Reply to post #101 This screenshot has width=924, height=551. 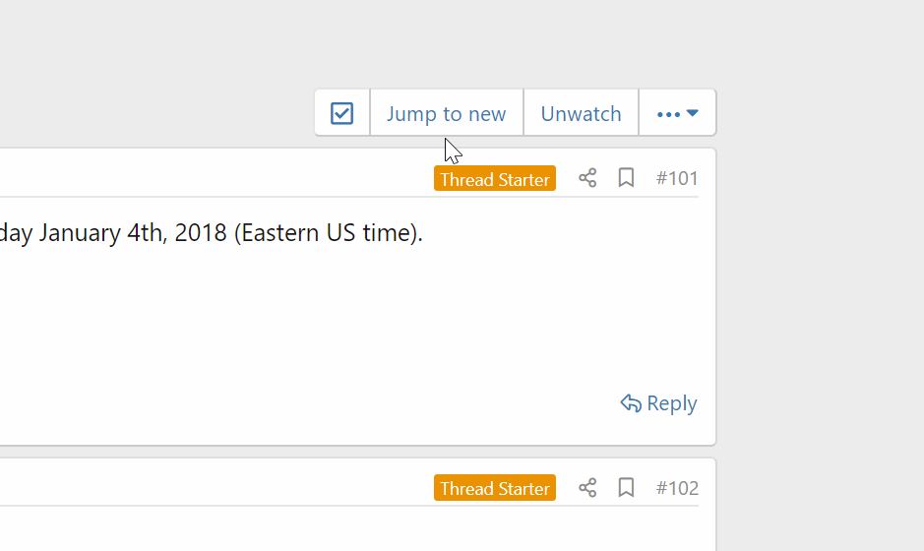pyautogui.click(x=658, y=403)
